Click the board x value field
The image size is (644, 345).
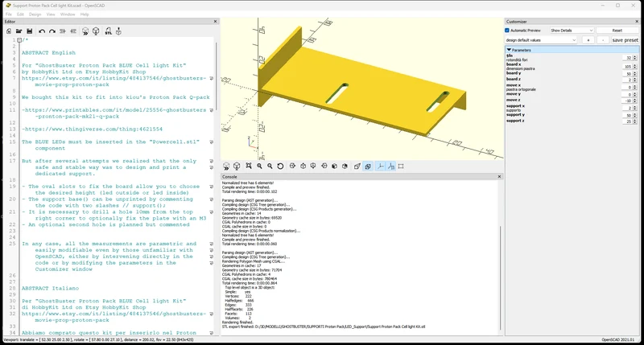(x=630, y=67)
